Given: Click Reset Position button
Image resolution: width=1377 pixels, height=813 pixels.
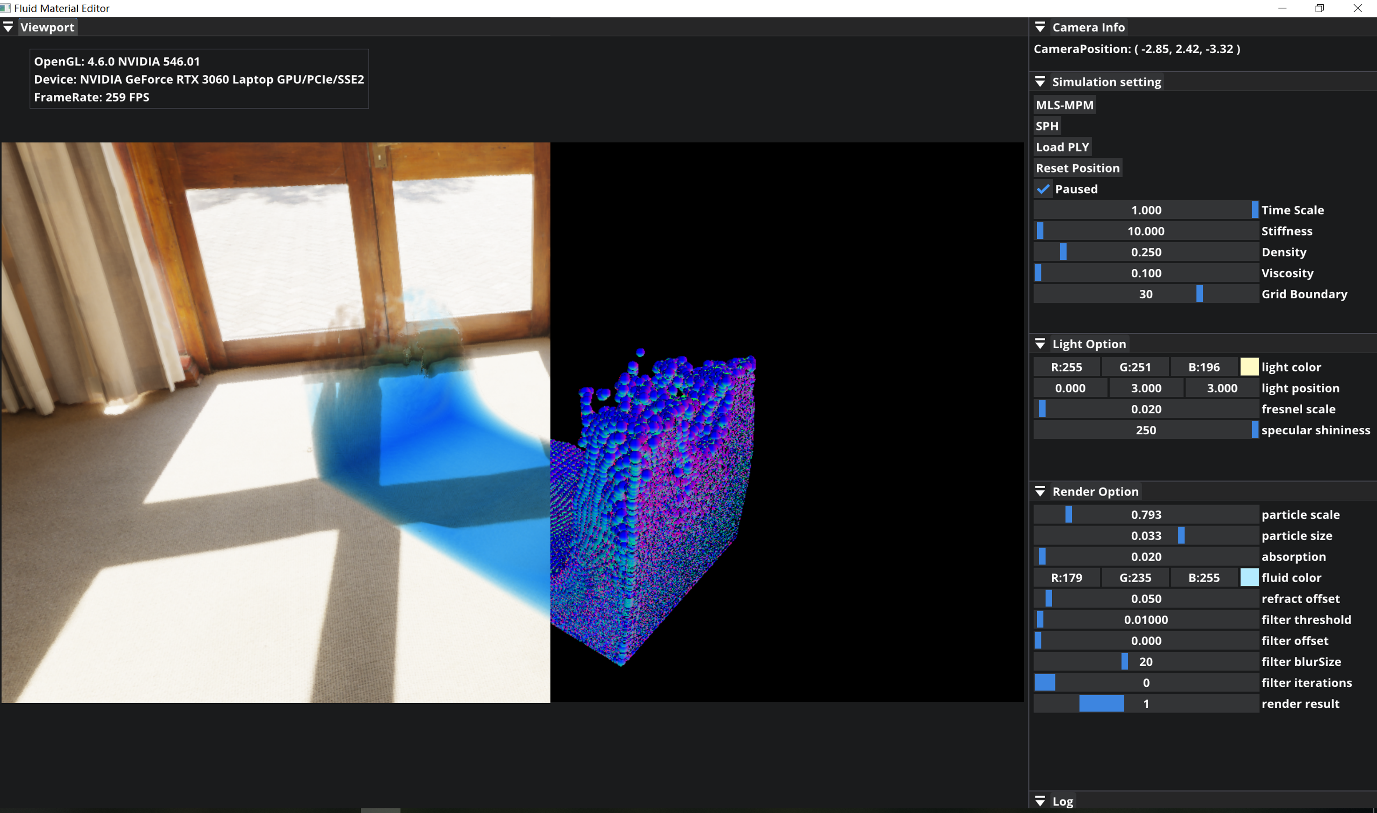Looking at the screenshot, I should 1077,168.
